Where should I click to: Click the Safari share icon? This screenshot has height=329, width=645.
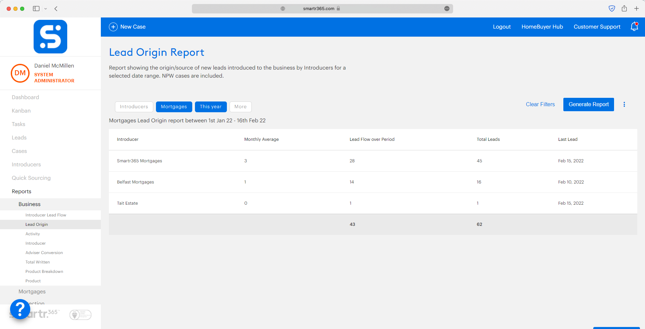tap(624, 9)
